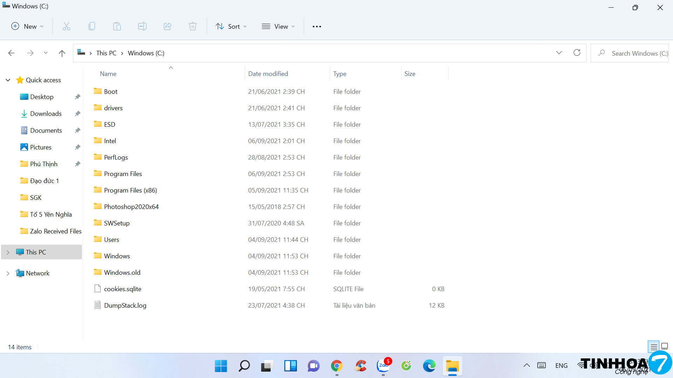This screenshot has width=673, height=378.
Task: Click the Share icon in toolbar
Action: tap(168, 26)
